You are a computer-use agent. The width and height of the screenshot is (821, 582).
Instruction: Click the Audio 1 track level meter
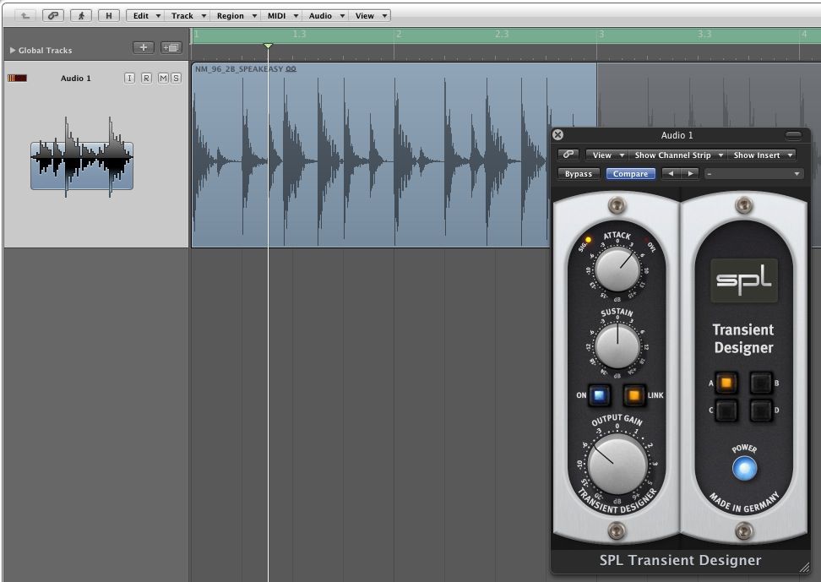pyautogui.click(x=17, y=78)
